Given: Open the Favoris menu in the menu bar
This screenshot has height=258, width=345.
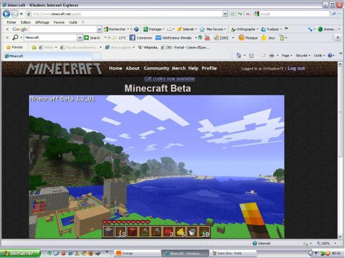Looking at the screenshot, I should [59, 22].
